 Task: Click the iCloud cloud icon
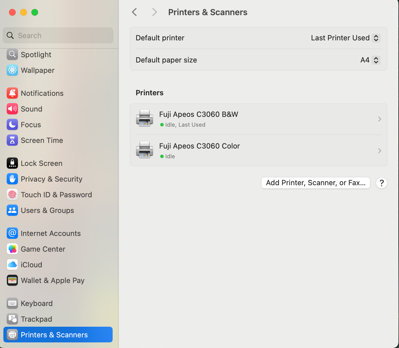pos(12,265)
